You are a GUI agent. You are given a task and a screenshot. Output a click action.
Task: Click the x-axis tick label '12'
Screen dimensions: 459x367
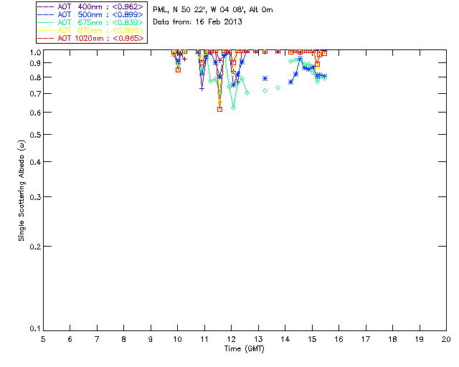pos(231,339)
